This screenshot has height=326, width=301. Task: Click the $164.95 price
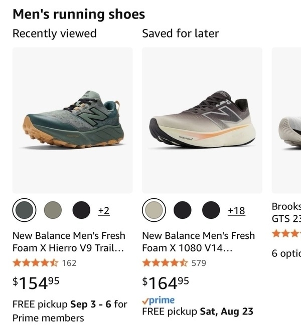point(166,282)
